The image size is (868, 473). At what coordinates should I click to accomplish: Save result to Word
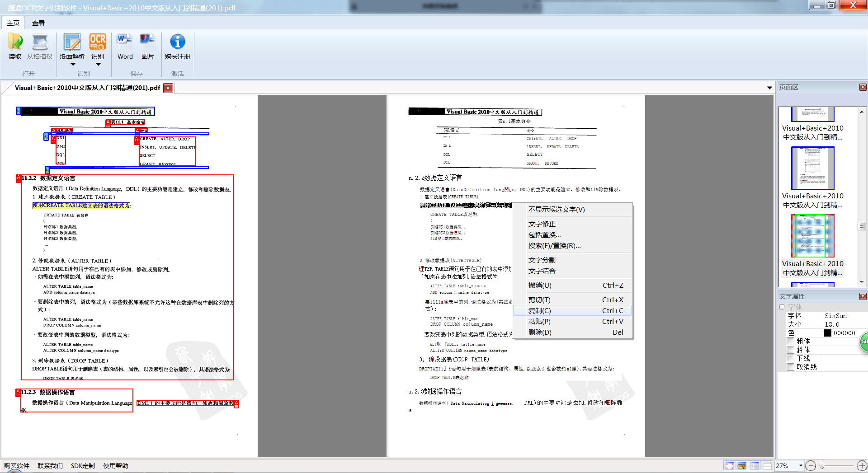[125, 46]
